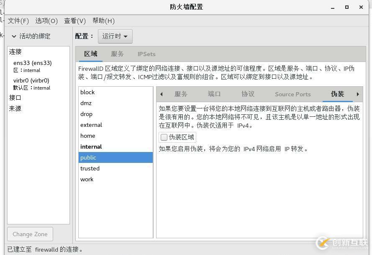Viewport: 372px width, 255px height.
Task: Select the ens33 (ens33) connection
Action: pos(33,63)
